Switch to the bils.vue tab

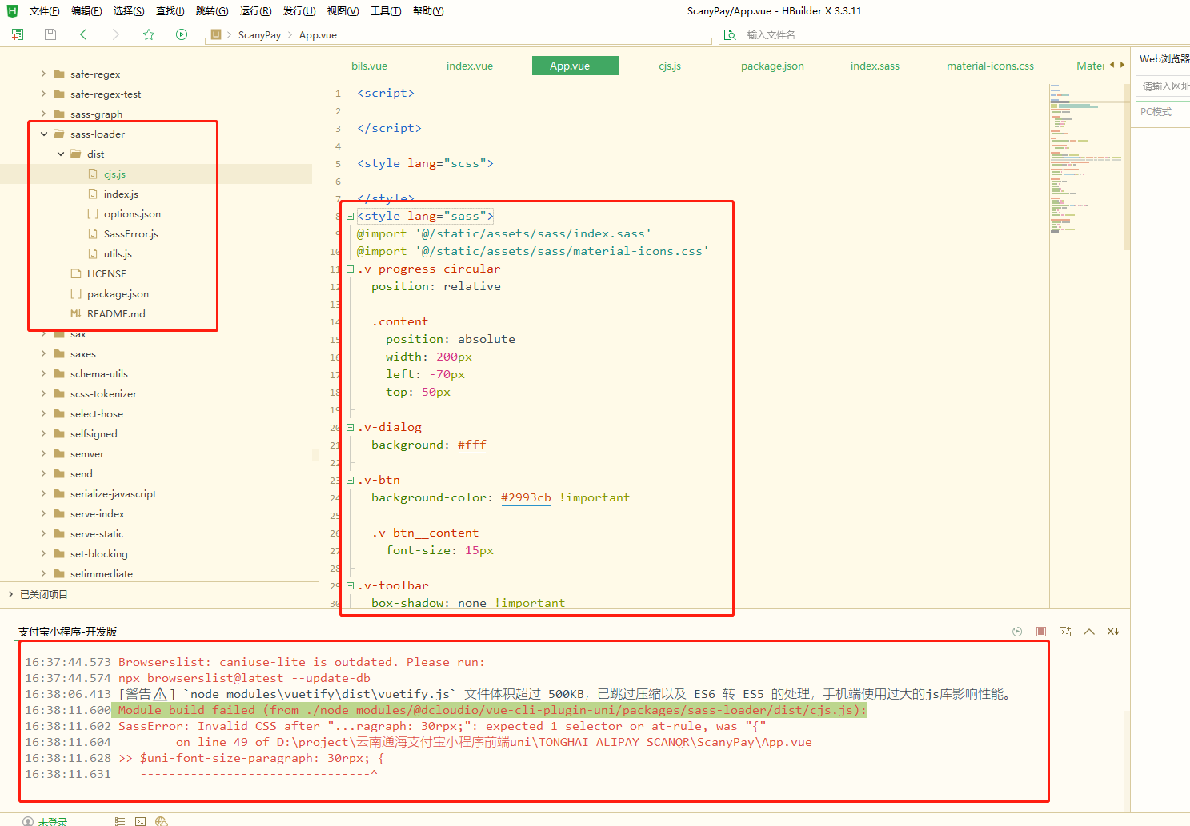click(369, 66)
